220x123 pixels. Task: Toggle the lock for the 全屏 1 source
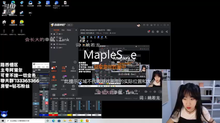(54, 48)
